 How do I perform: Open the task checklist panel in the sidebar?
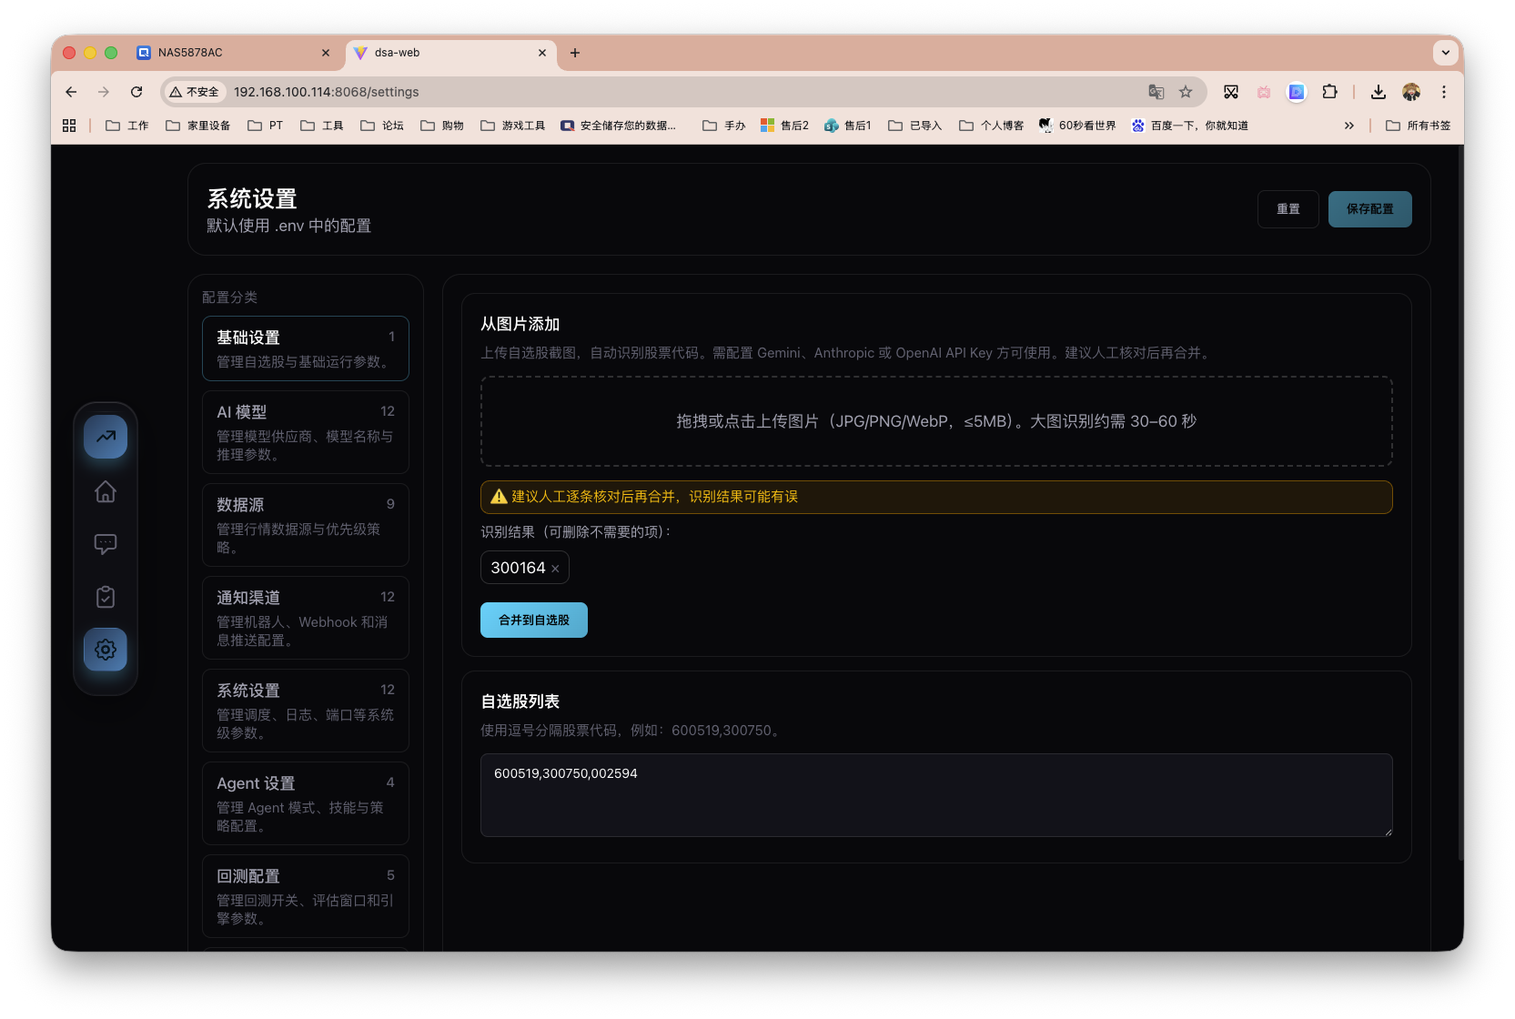[105, 597]
